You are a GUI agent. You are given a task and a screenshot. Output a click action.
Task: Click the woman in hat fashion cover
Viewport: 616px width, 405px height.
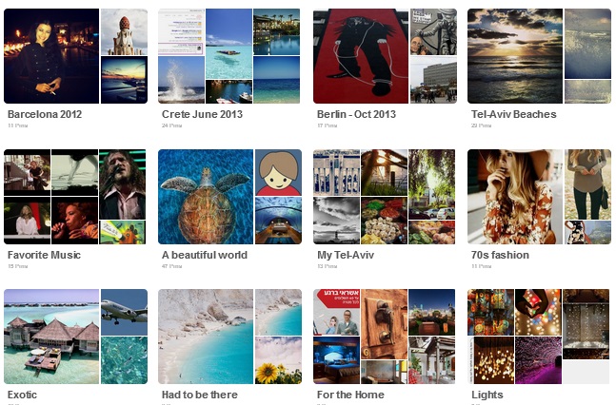tap(515, 197)
